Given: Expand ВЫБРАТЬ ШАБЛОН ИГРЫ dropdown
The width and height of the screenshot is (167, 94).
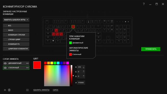Looking at the screenshot, I should pyautogui.click(x=16, y=20).
